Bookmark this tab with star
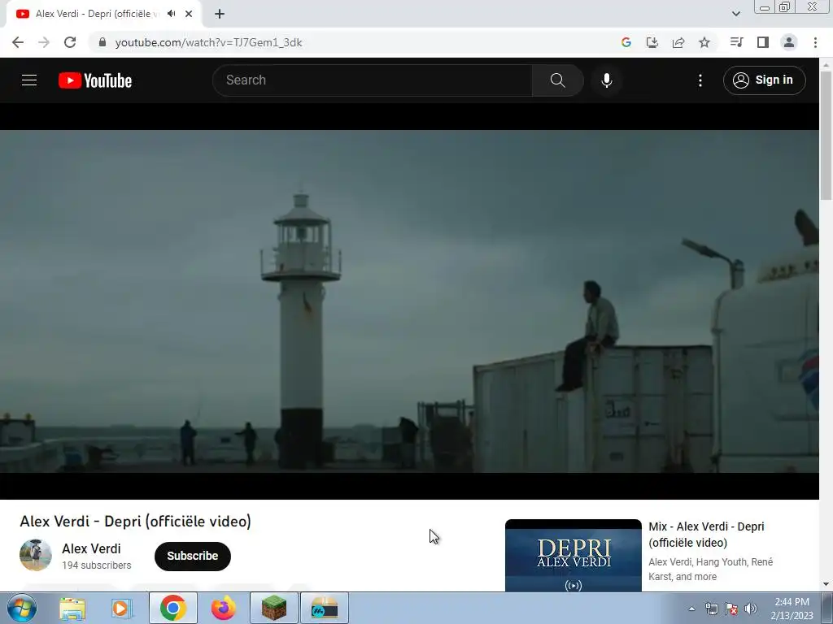Viewport: 833px width, 624px height. click(704, 42)
